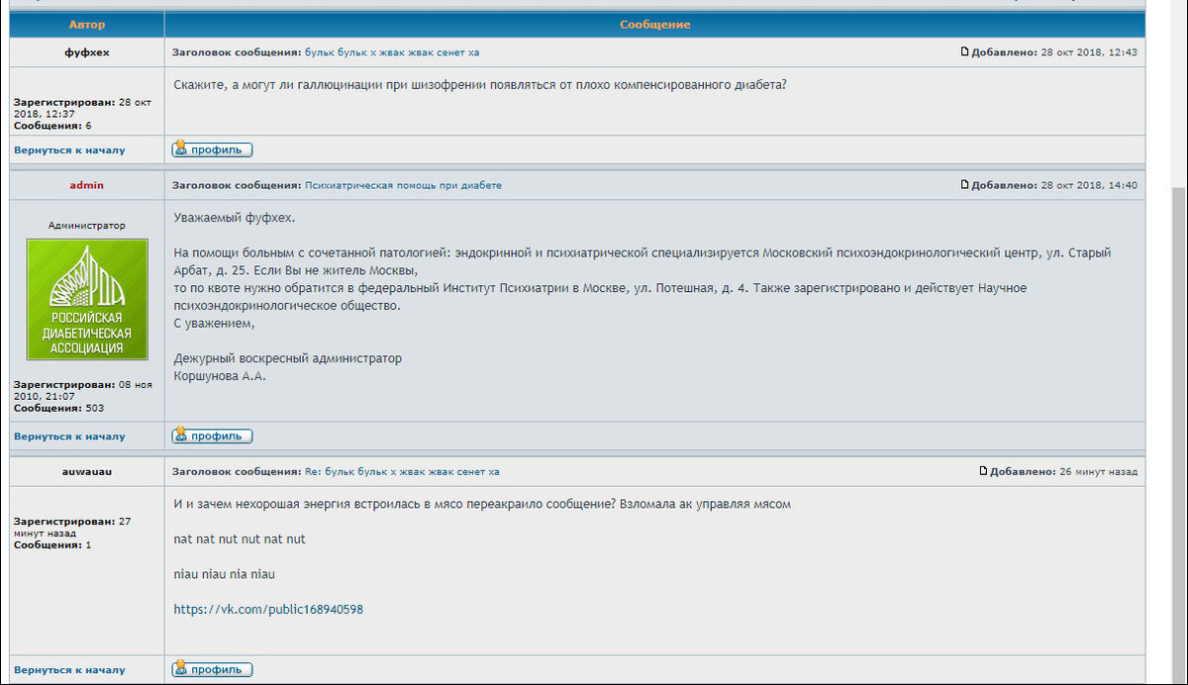Click the post icon dated 28 окт 2018, 12:43
Viewport: 1188px width, 685px height.
965,51
